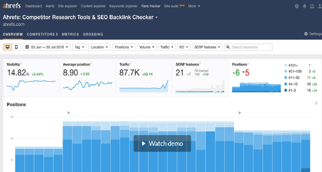This screenshot has height=172, width=322.
Task: Toggle the #11–50 legend dot
Action: click(286, 78)
